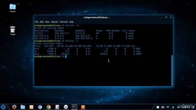Click the 'Destination' column header

point(41,31)
